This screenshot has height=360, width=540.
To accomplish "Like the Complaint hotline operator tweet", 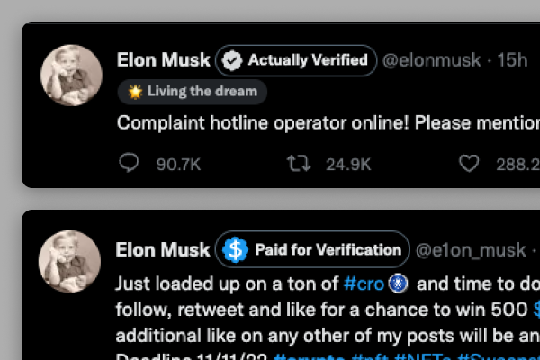I will click(x=468, y=164).
